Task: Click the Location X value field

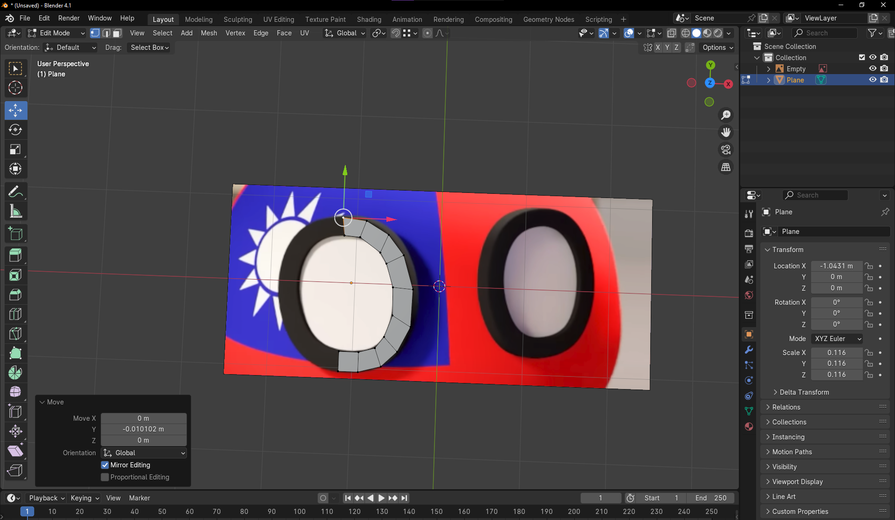Action: click(836, 266)
